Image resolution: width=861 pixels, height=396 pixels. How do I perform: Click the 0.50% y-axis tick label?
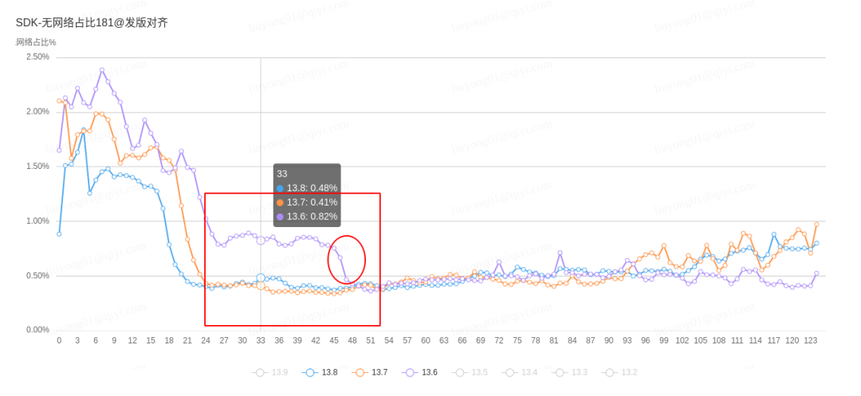pos(38,276)
